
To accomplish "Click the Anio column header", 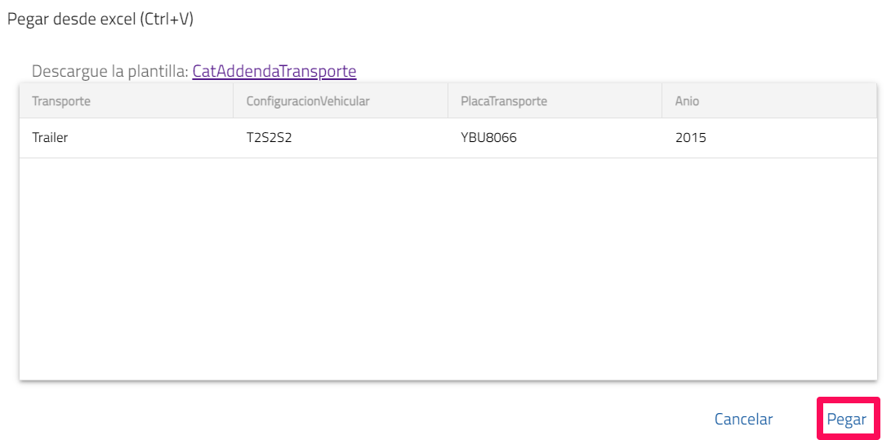I will tap(687, 101).
